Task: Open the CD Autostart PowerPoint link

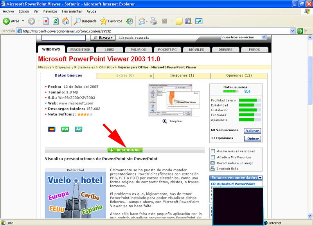Action: point(233,184)
